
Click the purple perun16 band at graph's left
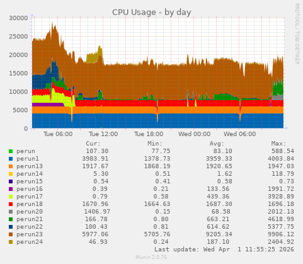pyautogui.click(x=48, y=105)
